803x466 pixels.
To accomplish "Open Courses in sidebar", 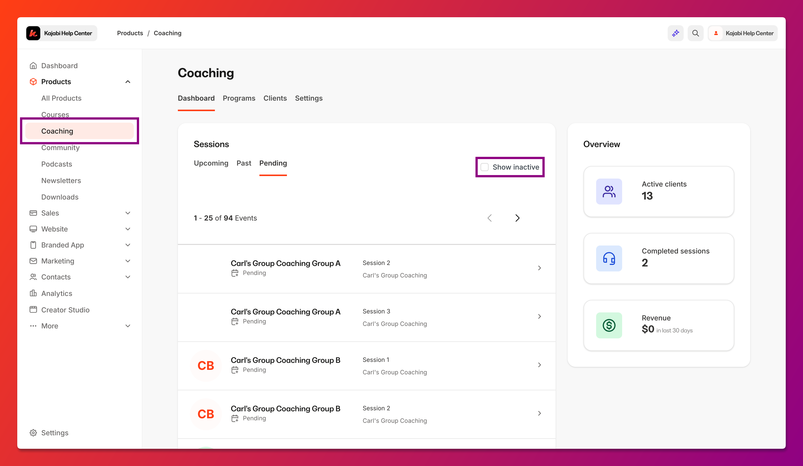I will pyautogui.click(x=55, y=115).
